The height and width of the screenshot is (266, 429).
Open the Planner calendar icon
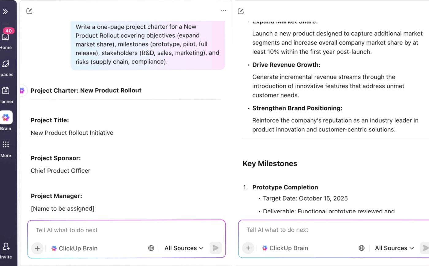(x=6, y=91)
